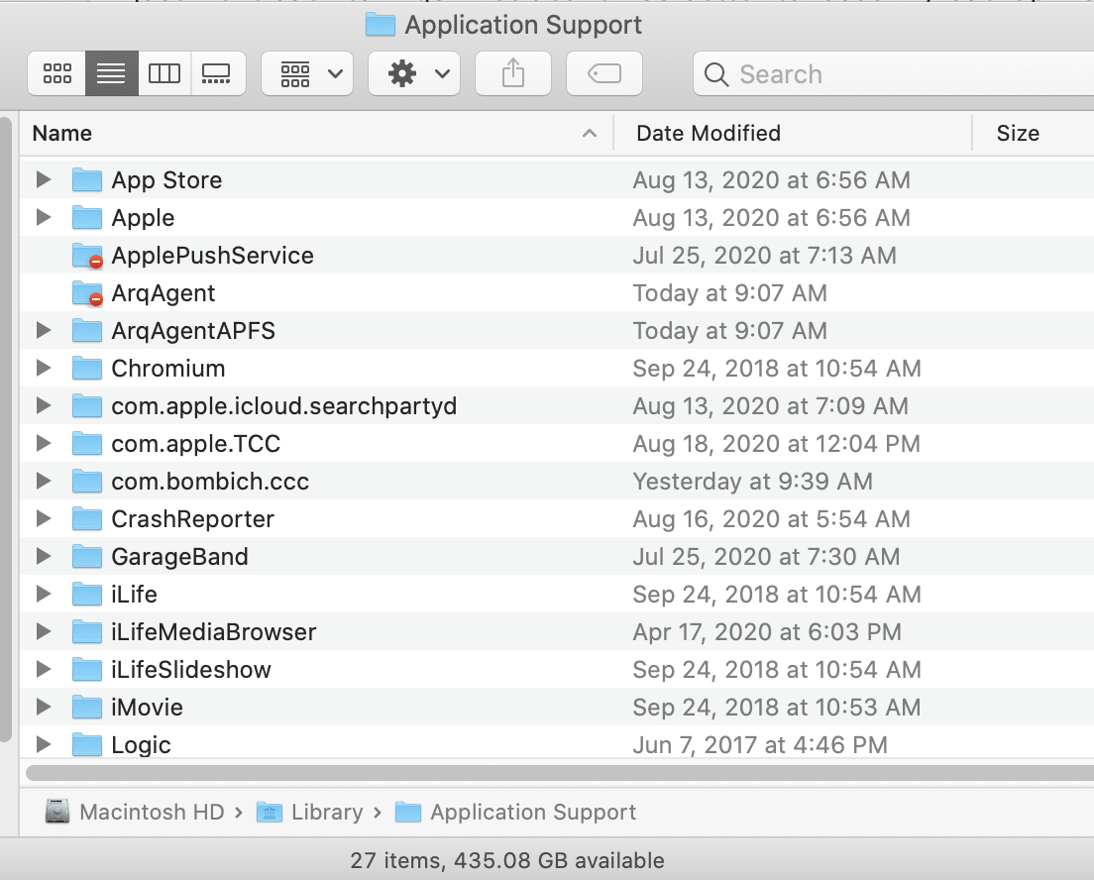This screenshot has height=880, width=1094.
Task: Open the group-by arrangement dropdown
Action: (307, 74)
